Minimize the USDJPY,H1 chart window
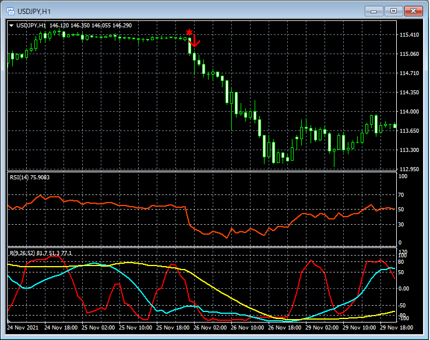Screen dimensions: 430x340 pos(373,10)
